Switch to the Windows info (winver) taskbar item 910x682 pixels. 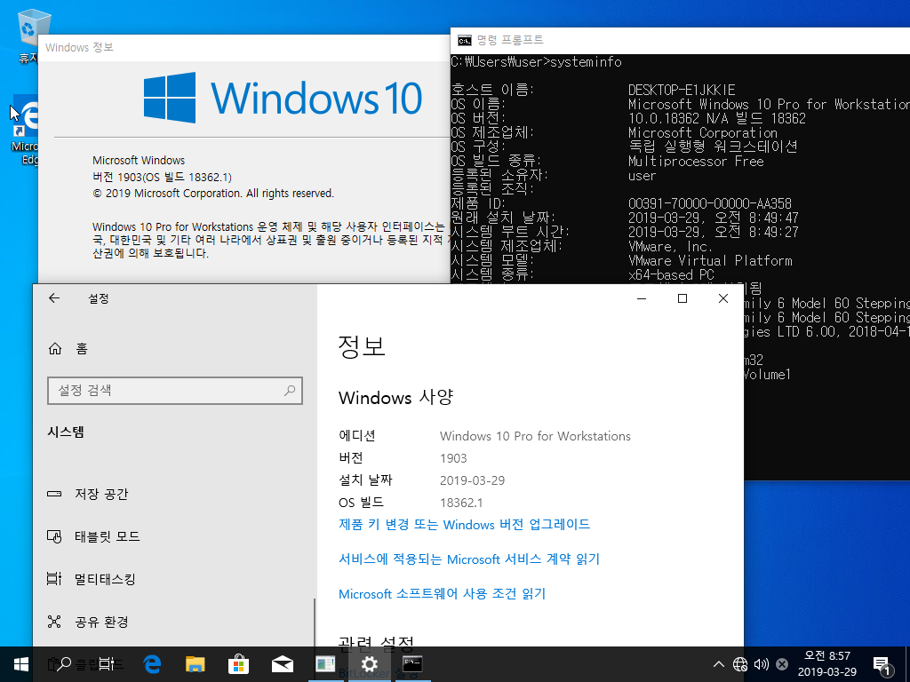(x=325, y=664)
